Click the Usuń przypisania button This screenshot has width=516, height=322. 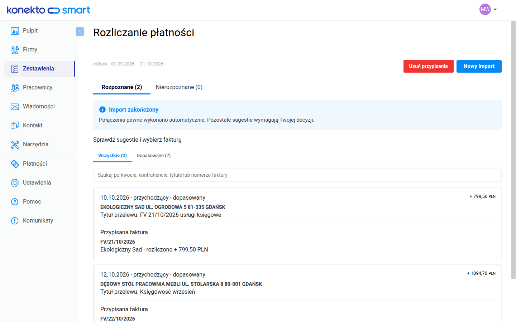coord(429,66)
